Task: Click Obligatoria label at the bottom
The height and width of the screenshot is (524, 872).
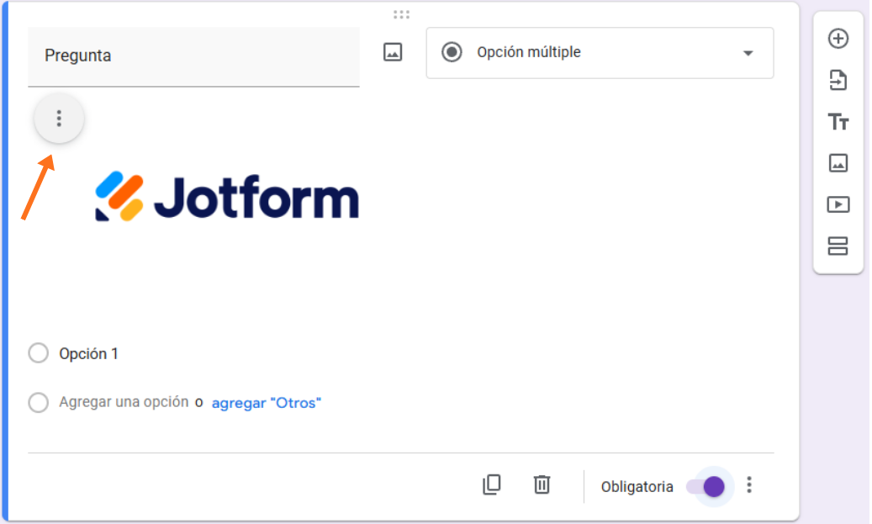Action: [x=637, y=486]
